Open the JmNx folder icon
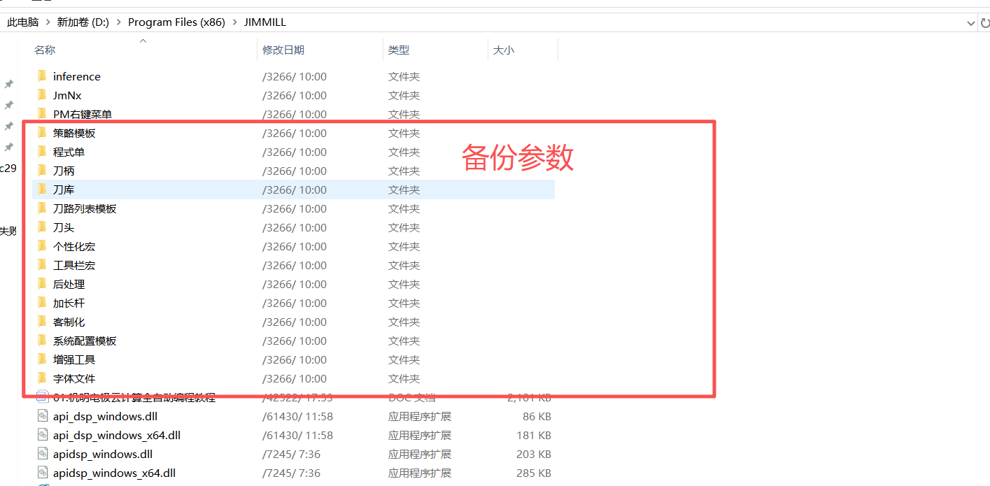 coord(42,95)
